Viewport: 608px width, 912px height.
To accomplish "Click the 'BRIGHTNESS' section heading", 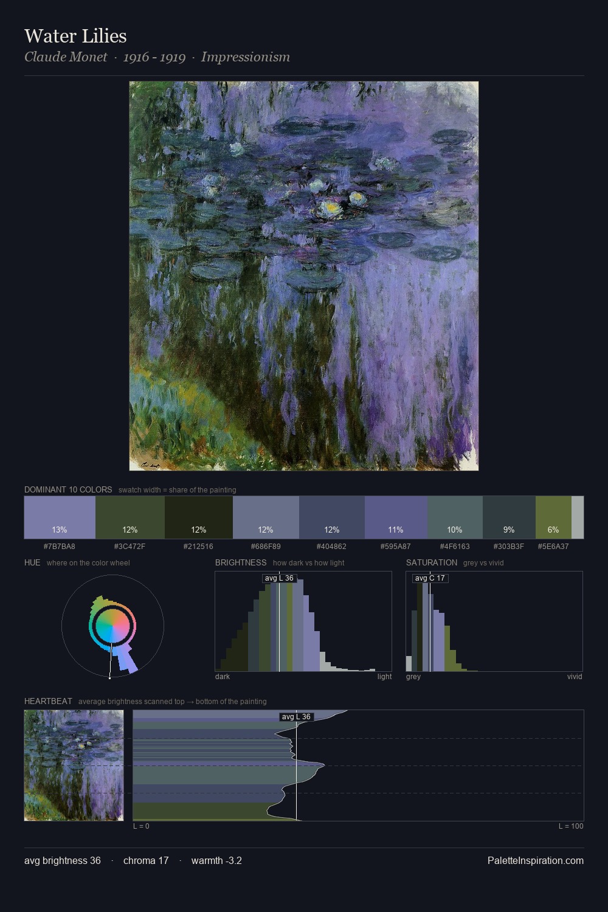I will pos(241,562).
